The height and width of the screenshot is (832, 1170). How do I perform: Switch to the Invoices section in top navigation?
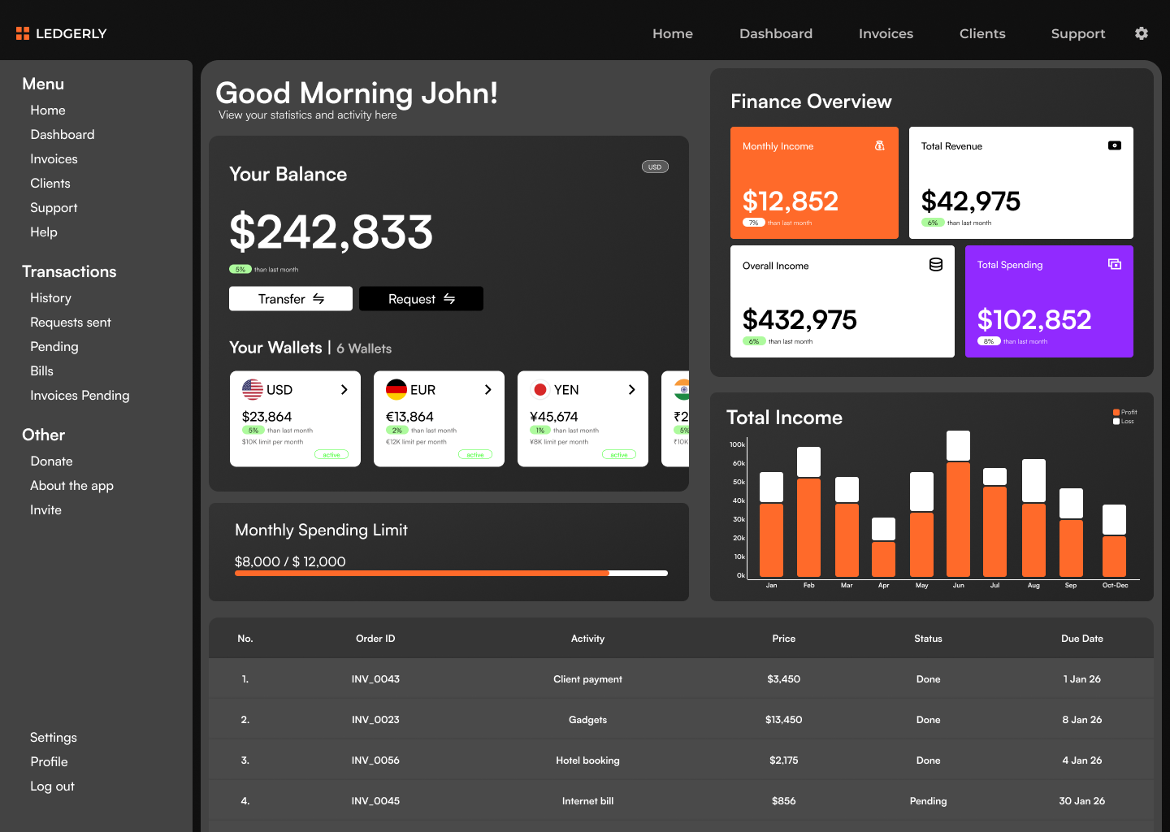(886, 33)
